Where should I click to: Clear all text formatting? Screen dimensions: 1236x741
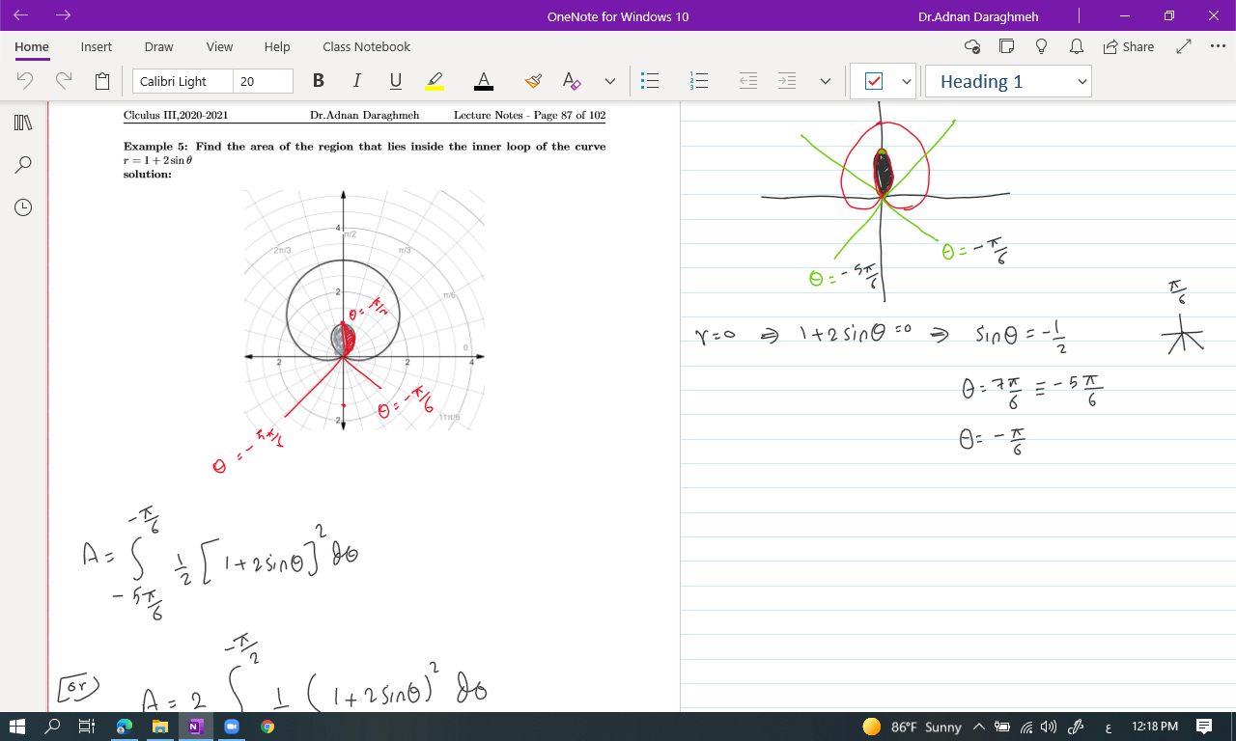click(x=572, y=81)
